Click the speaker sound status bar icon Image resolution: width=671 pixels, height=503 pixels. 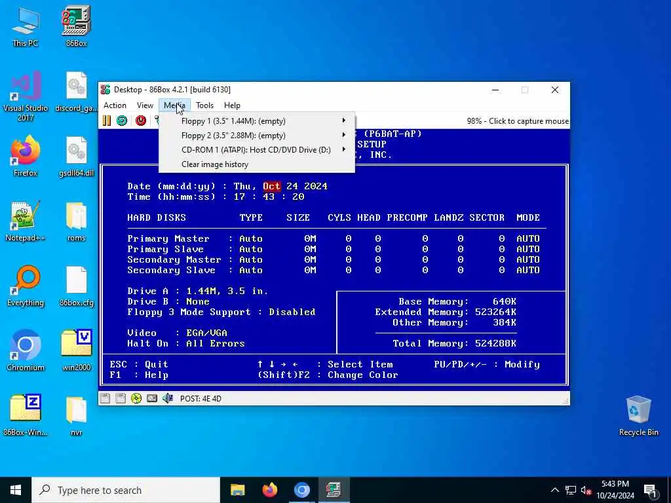(168, 399)
